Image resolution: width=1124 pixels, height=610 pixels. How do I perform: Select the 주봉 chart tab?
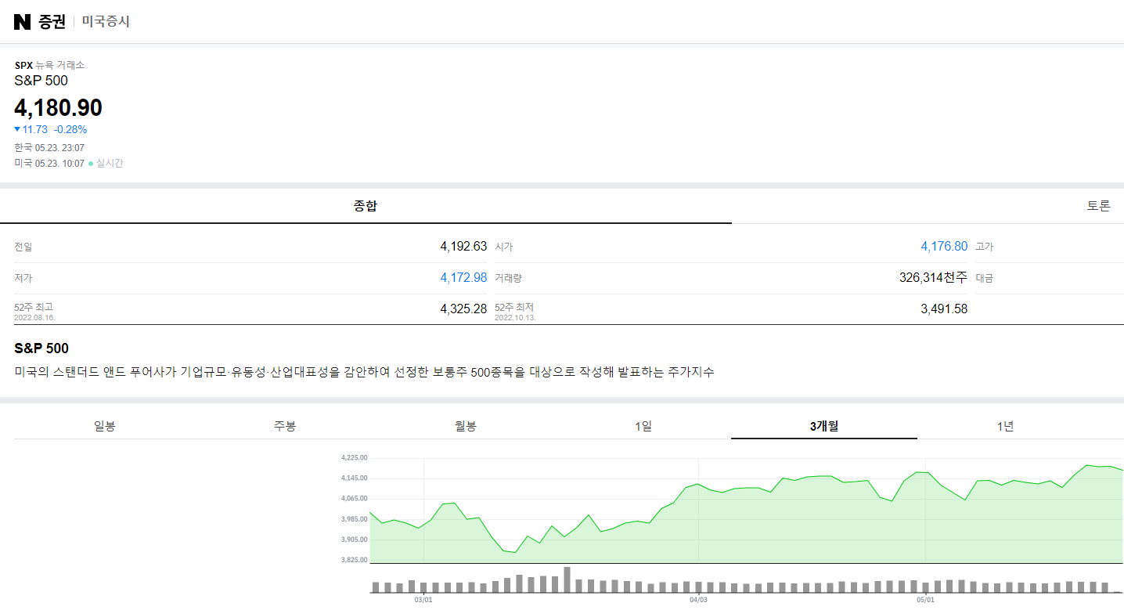(285, 426)
